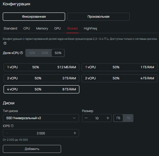Open the Memory configurations tab
159x156 pixels.
tap(42, 28)
